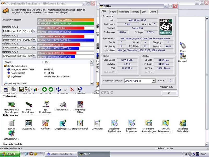
Task: Switch to the Cache tab in CPU-Z
Action: [x=113, y=12]
